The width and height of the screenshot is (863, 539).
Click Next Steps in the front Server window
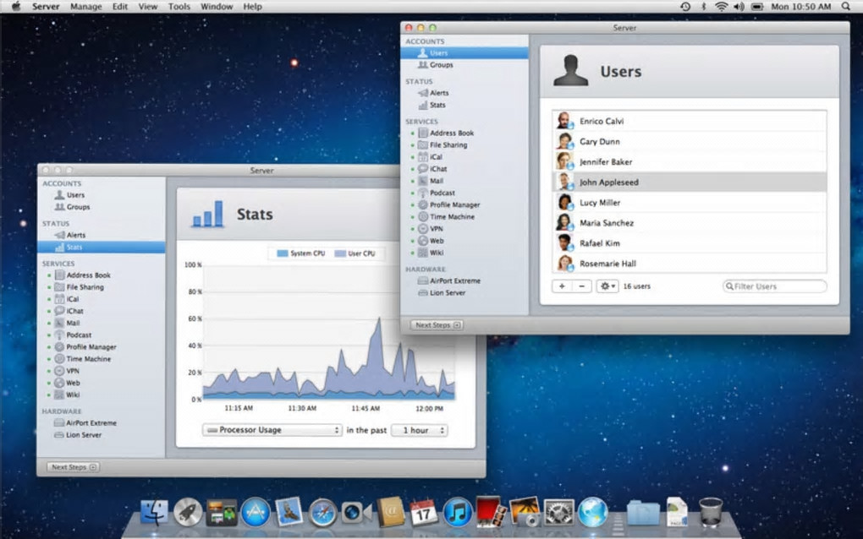pyautogui.click(x=437, y=325)
